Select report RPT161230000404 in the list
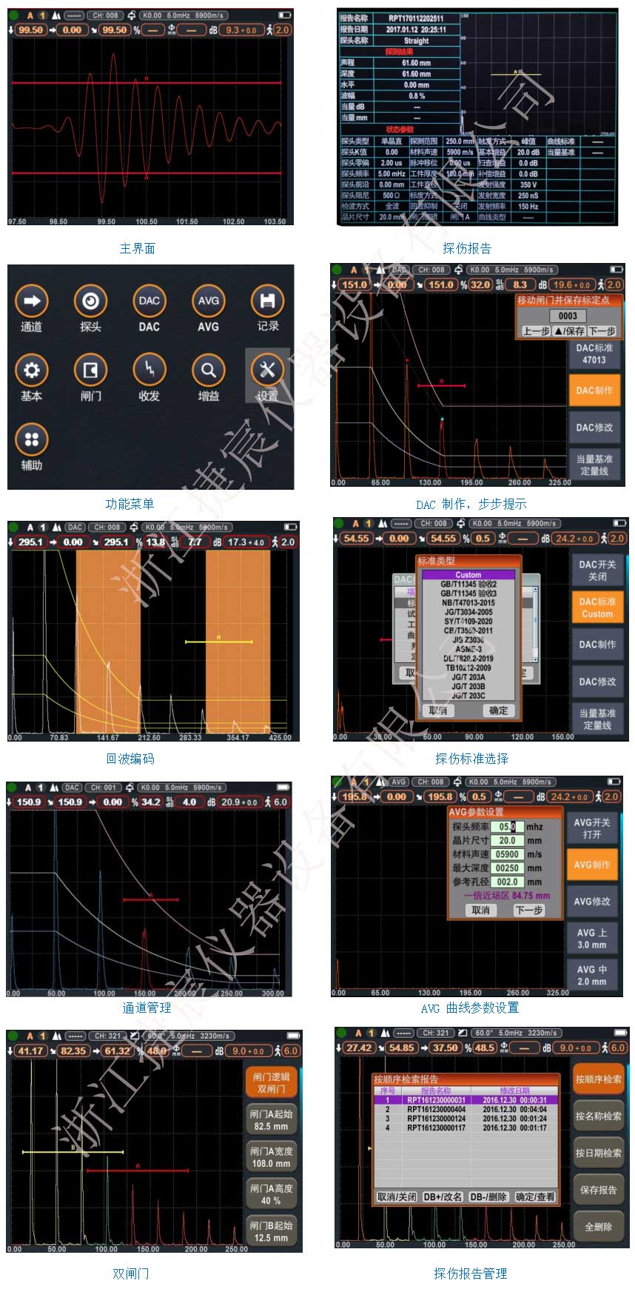The height and width of the screenshot is (1292, 635). coord(436,1110)
